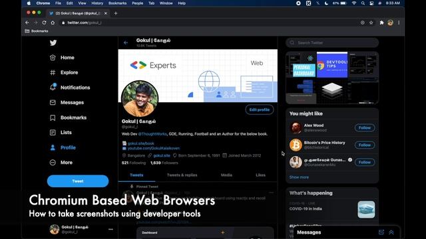The width and height of the screenshot is (426, 239).
Task: Bookmark this page with star icon
Action: (371, 23)
